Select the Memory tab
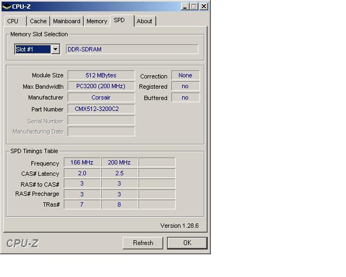This screenshot has width=346, height=277. tap(97, 21)
